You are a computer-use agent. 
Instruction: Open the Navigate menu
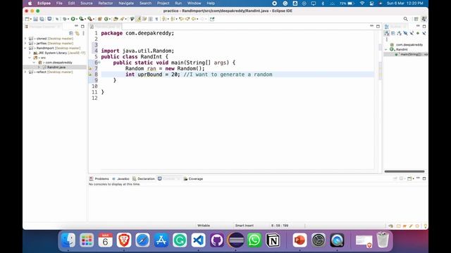pyautogui.click(x=126, y=3)
